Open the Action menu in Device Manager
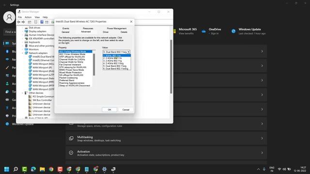Viewport: 310px width, 174px height. (28, 17)
